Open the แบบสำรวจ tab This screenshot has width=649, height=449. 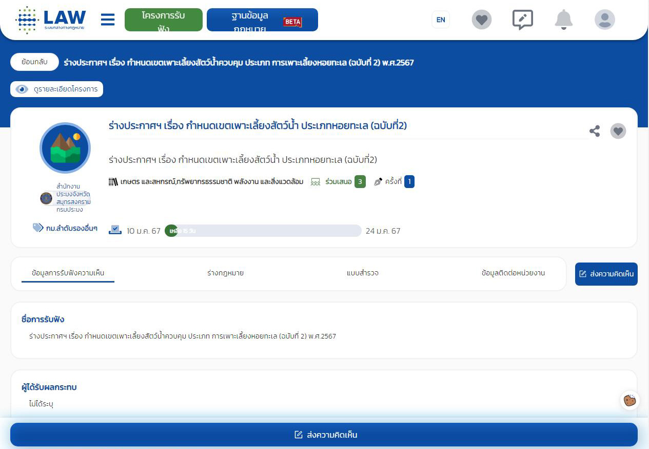[x=362, y=273]
